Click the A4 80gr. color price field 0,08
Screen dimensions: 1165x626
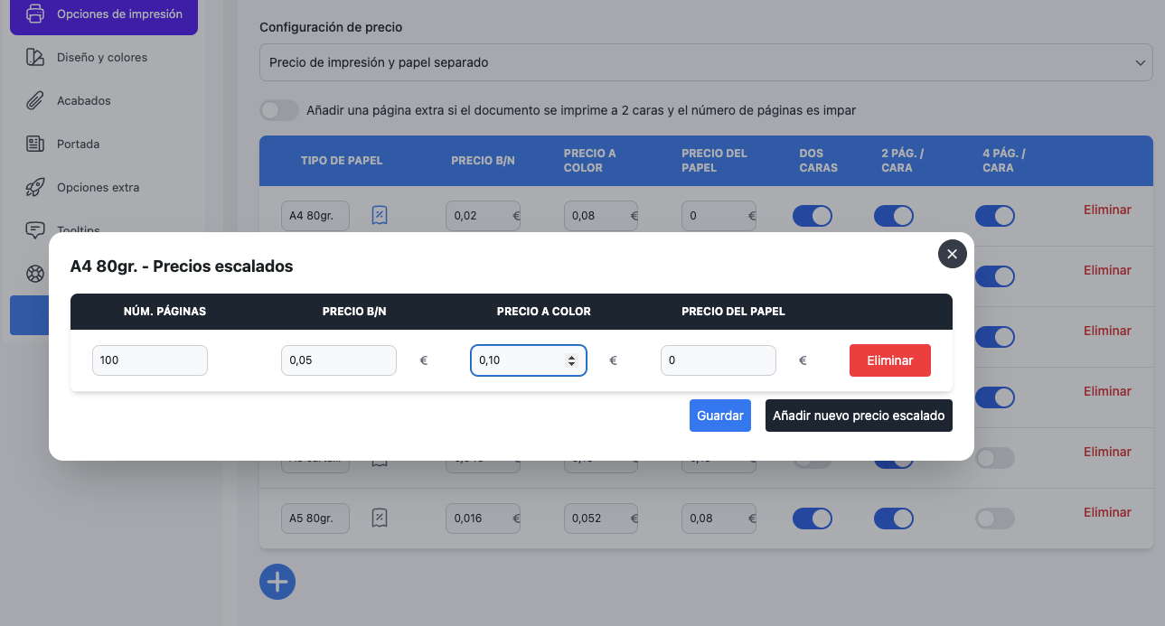(x=601, y=216)
